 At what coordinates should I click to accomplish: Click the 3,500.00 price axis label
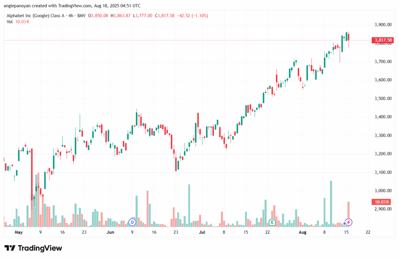click(x=383, y=99)
